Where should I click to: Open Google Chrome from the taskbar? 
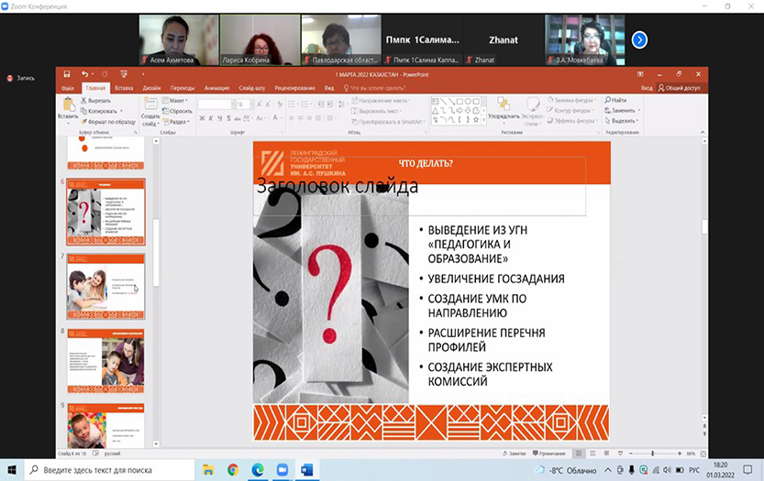(x=233, y=470)
